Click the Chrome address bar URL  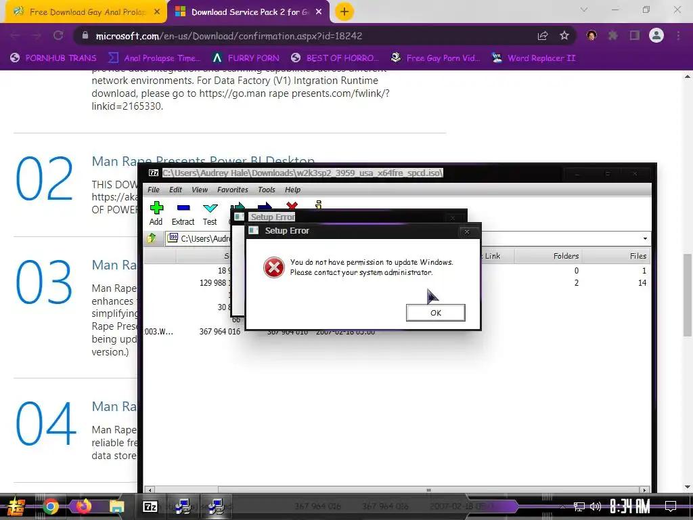coord(229,36)
